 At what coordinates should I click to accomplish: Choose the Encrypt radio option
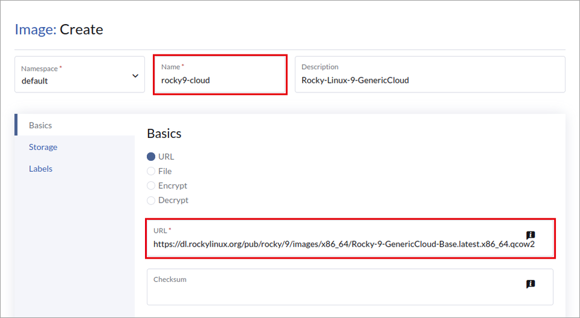click(151, 186)
